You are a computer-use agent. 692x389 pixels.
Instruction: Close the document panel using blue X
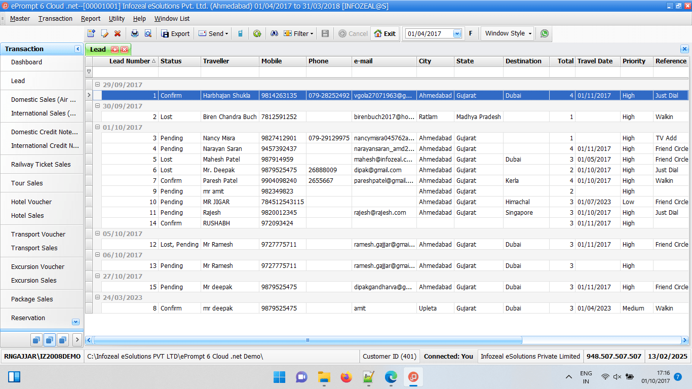684,49
